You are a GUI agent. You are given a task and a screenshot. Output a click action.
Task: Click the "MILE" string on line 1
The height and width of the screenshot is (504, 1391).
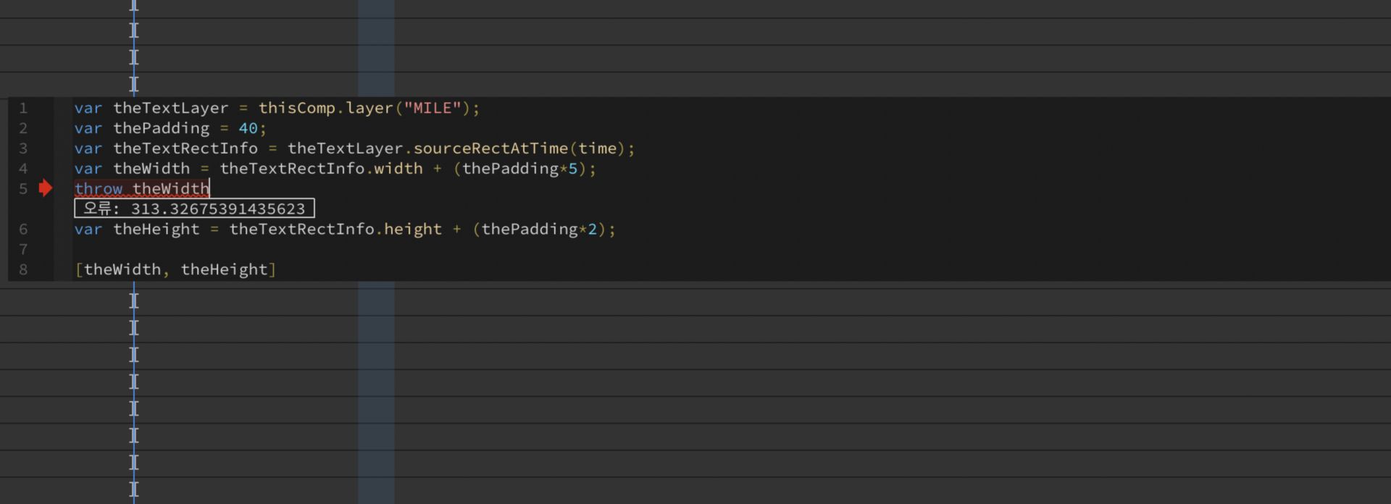click(433, 108)
